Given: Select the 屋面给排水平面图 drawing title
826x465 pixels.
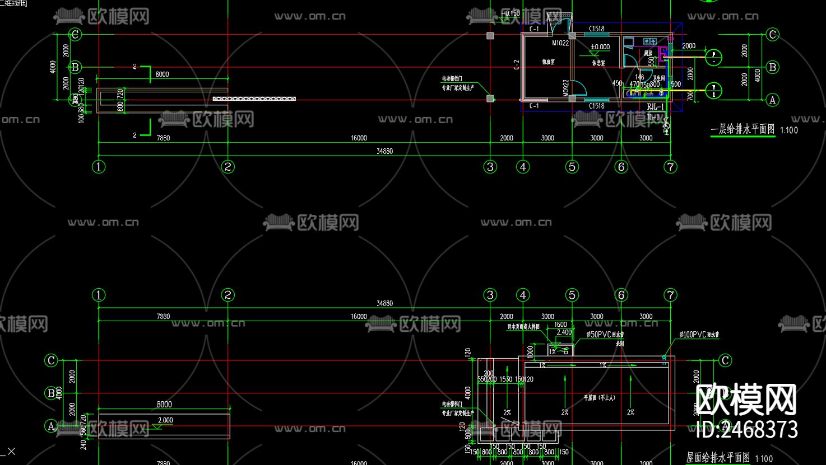Looking at the screenshot, I should 718,458.
